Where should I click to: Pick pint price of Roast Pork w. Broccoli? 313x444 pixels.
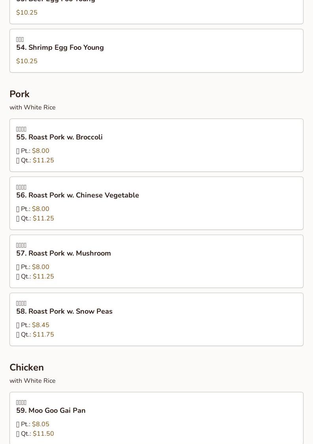pyautogui.click(x=40, y=151)
